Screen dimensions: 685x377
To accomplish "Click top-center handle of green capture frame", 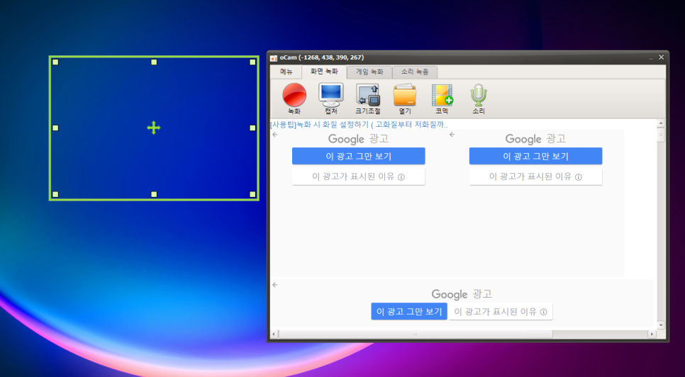I will 154,62.
